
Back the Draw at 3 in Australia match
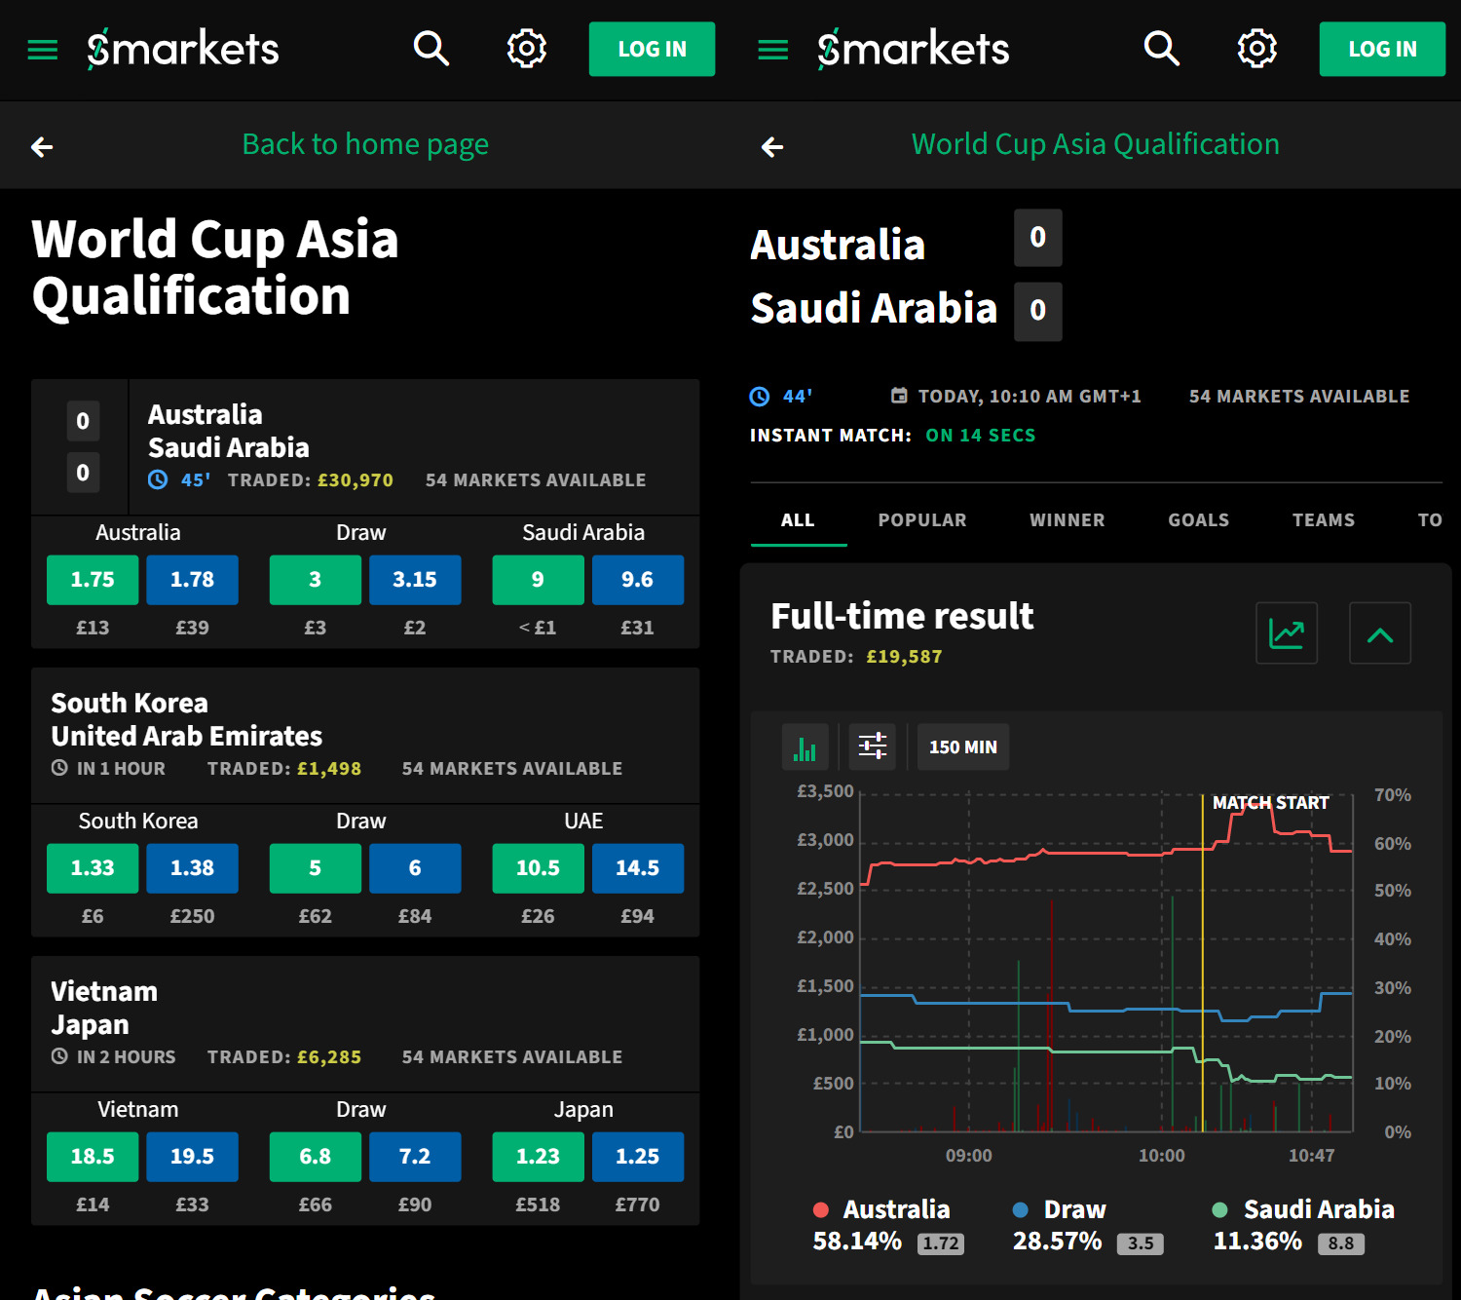(x=315, y=580)
